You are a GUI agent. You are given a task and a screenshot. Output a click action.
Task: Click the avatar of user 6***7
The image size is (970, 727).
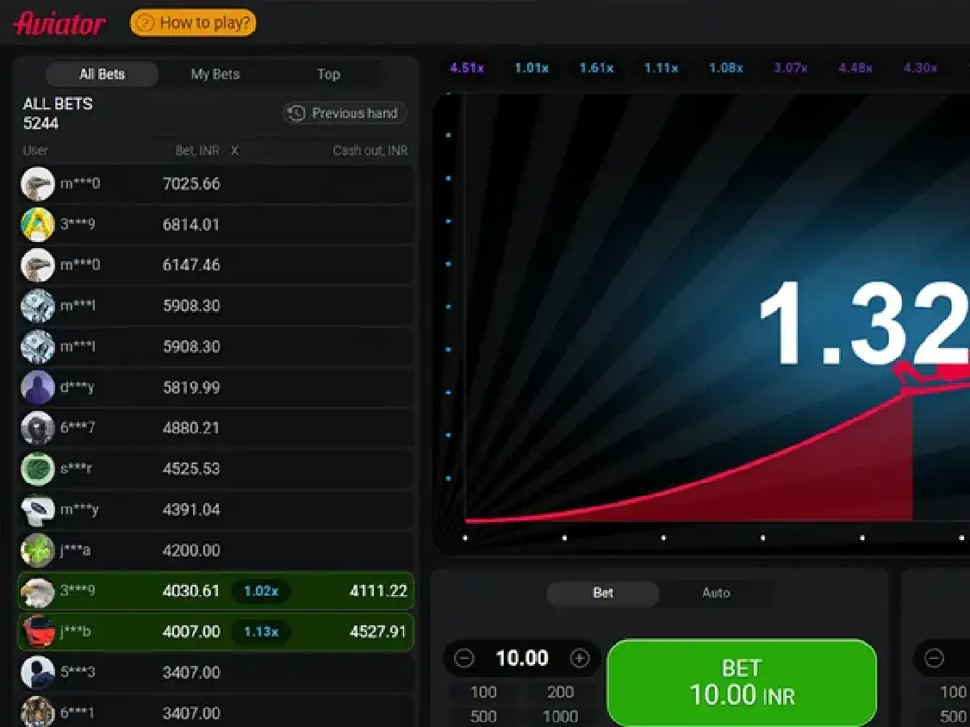point(38,428)
